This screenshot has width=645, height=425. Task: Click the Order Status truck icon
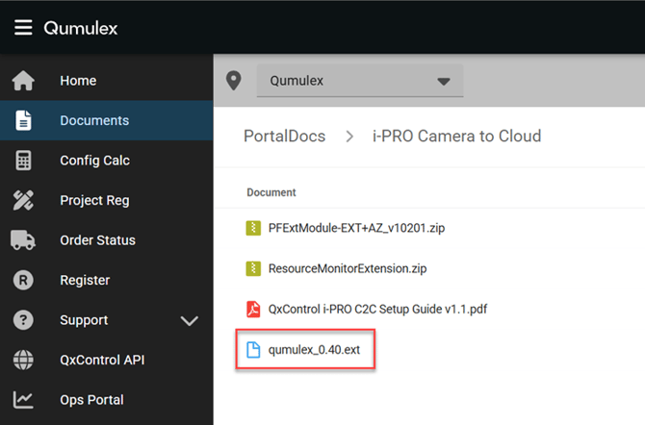point(23,240)
